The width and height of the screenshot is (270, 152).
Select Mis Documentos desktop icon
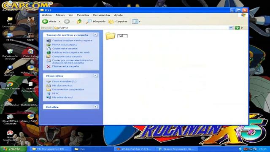point(10,19)
